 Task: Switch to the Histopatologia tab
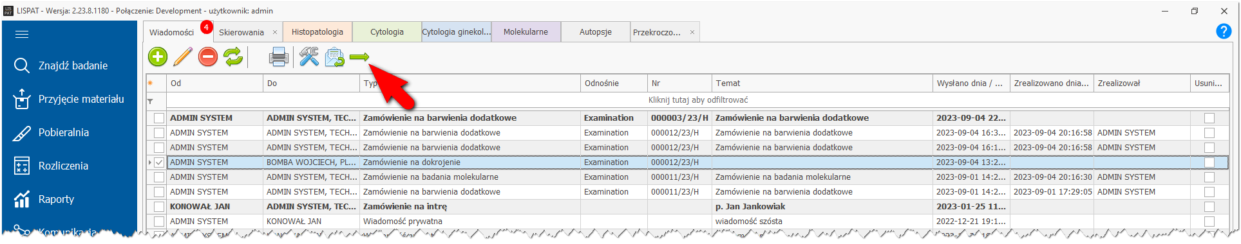(317, 31)
